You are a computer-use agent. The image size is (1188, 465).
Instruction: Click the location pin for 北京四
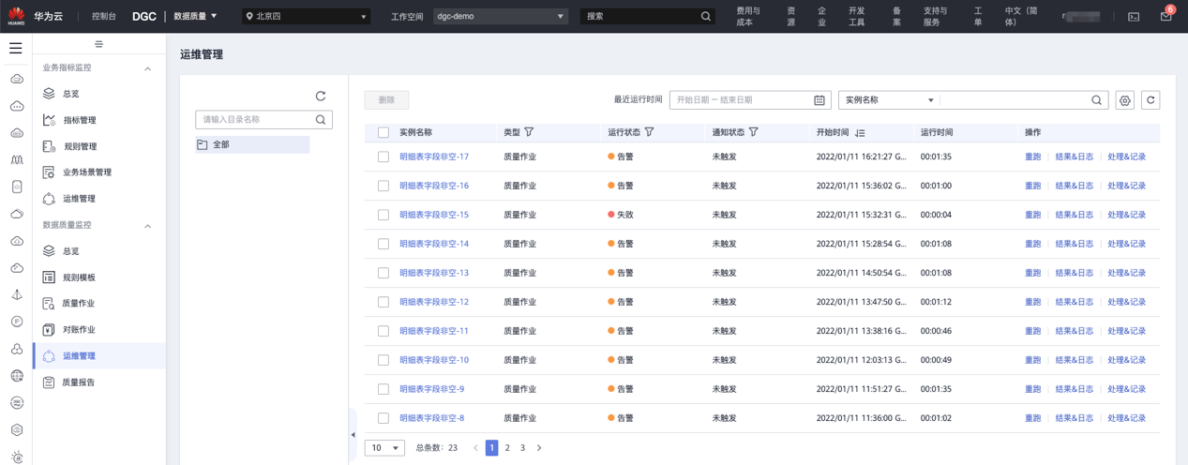pyautogui.click(x=249, y=16)
